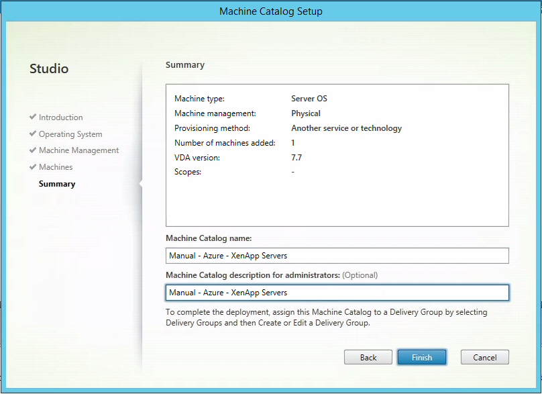Open the Introduction step in sidebar
This screenshot has width=542, height=394.
[61, 117]
